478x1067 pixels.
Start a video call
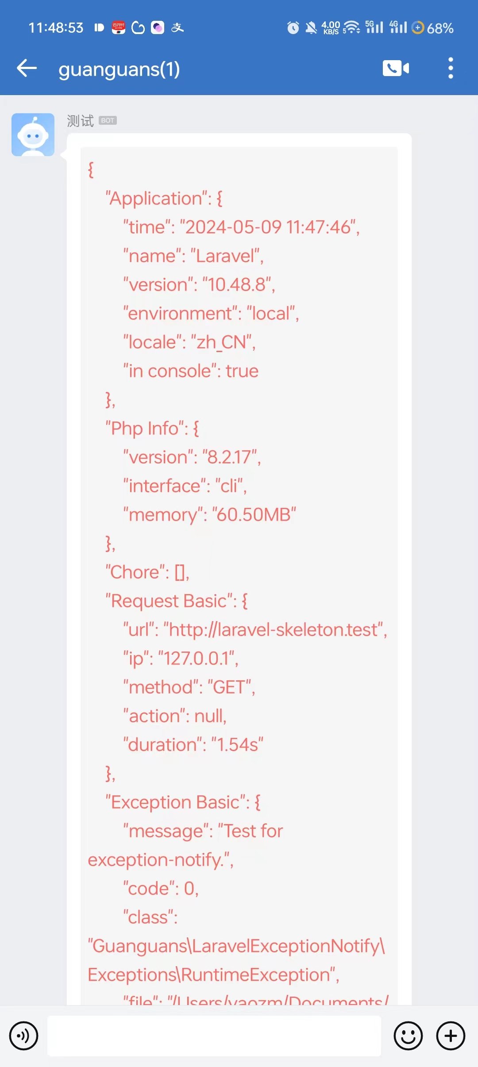(396, 68)
